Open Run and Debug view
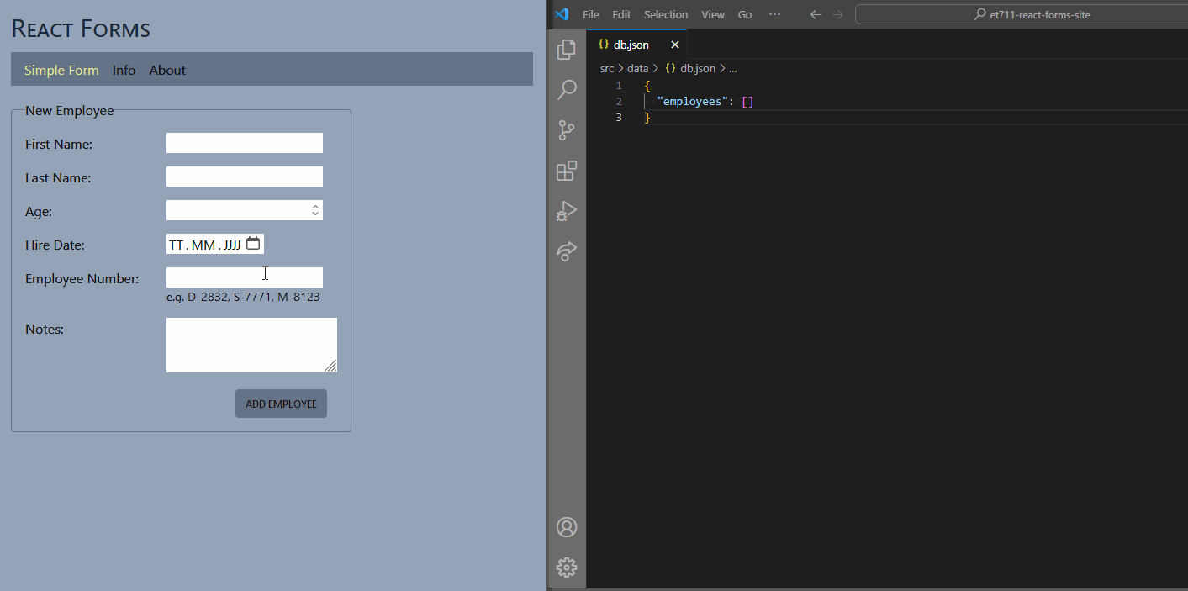The image size is (1188, 591). point(567,211)
